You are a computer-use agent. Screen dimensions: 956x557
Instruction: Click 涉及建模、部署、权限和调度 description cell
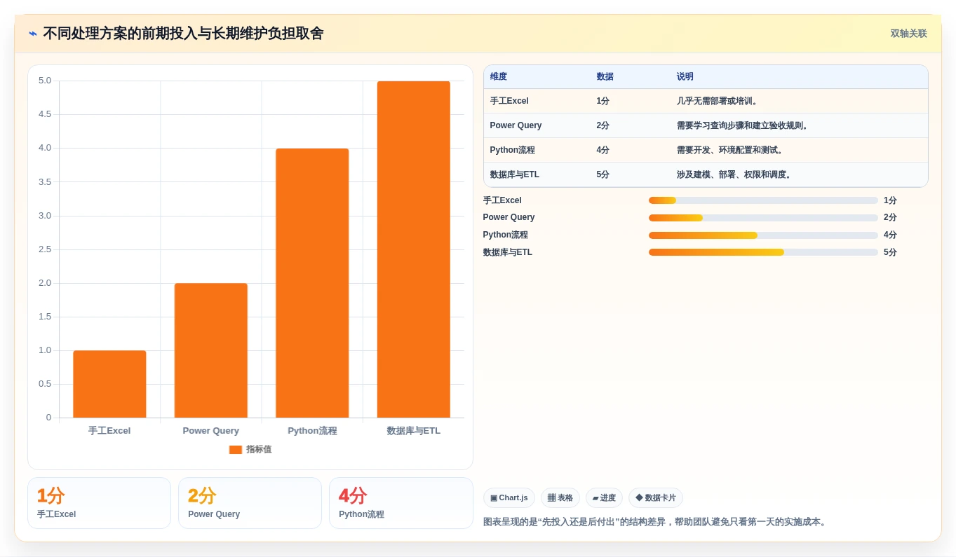tap(799, 175)
